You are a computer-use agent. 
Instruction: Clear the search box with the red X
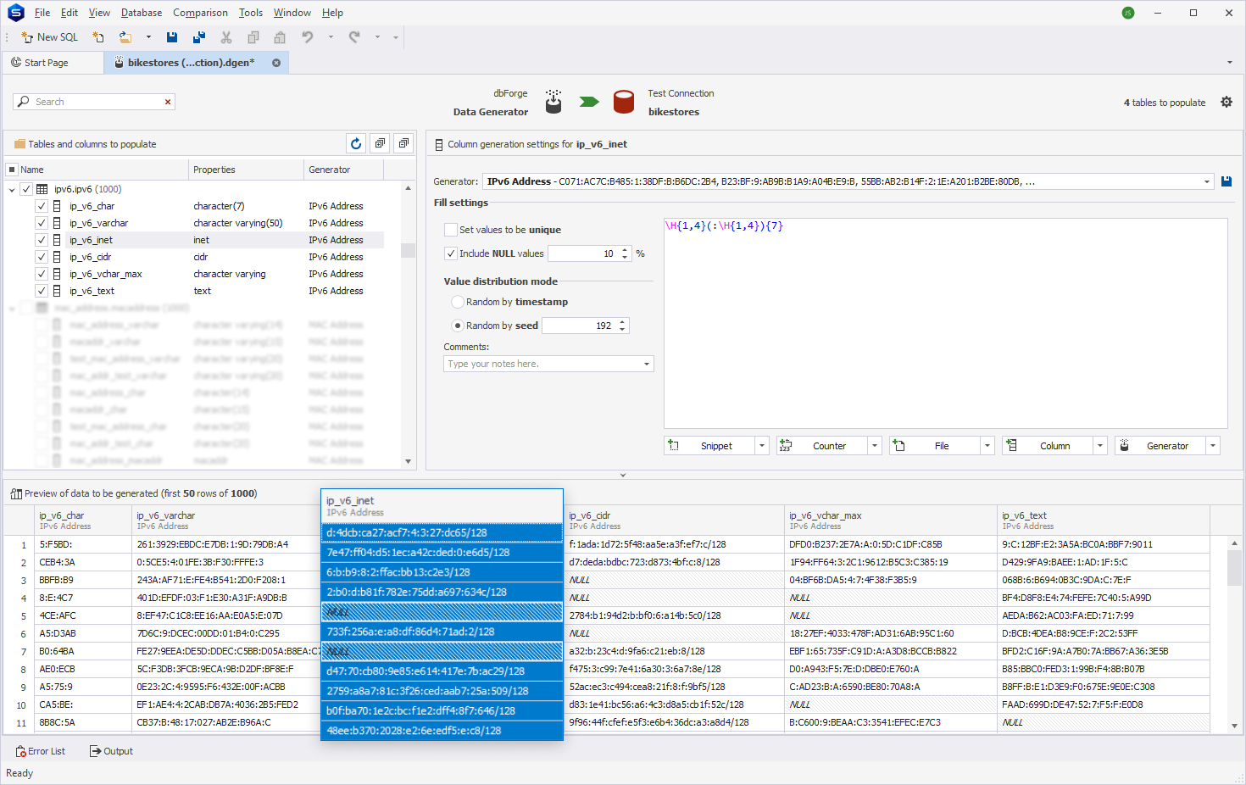coord(168,102)
